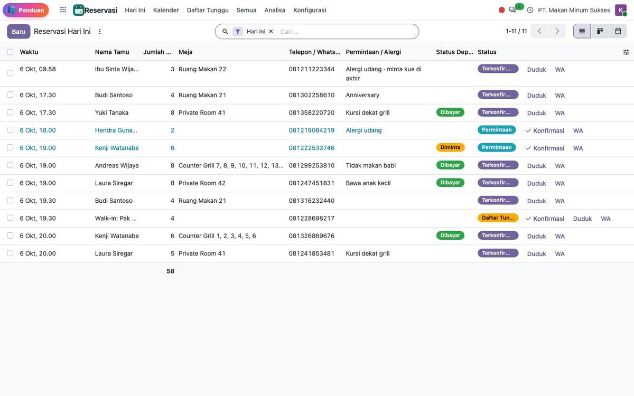Select all rows with header checkbox

[10, 52]
